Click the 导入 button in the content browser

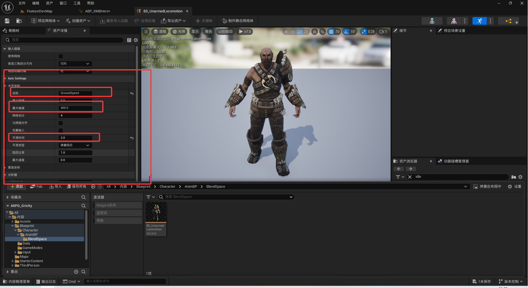56,187
